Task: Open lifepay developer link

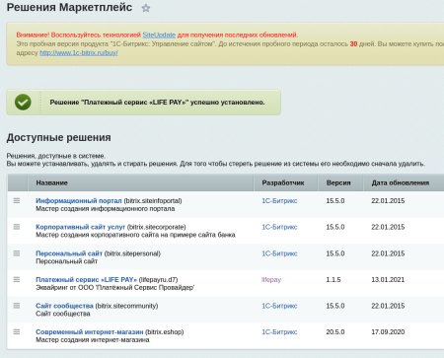Action: [271, 280]
